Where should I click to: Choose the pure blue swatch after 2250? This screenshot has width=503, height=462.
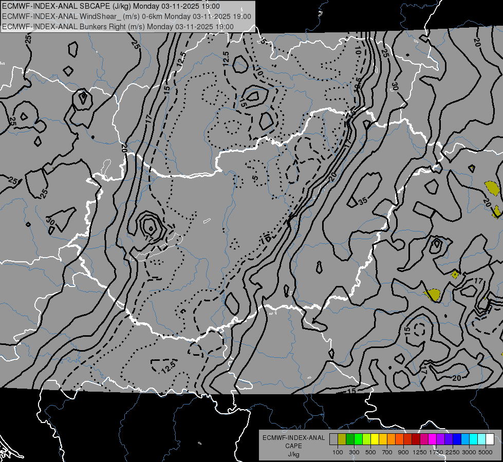pos(457,439)
